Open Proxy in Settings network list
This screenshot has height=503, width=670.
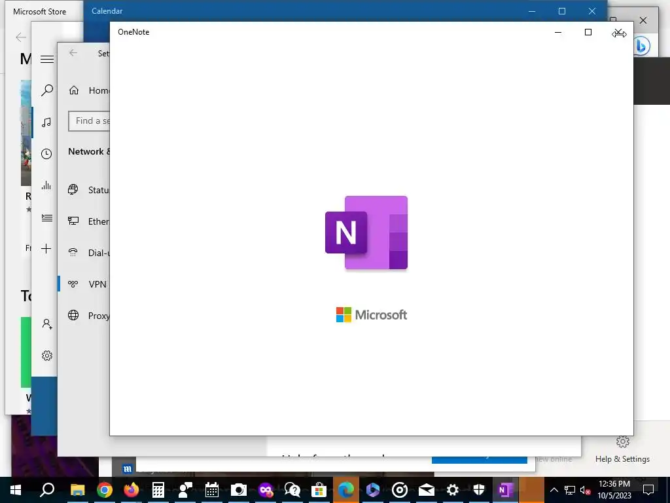[88, 316]
